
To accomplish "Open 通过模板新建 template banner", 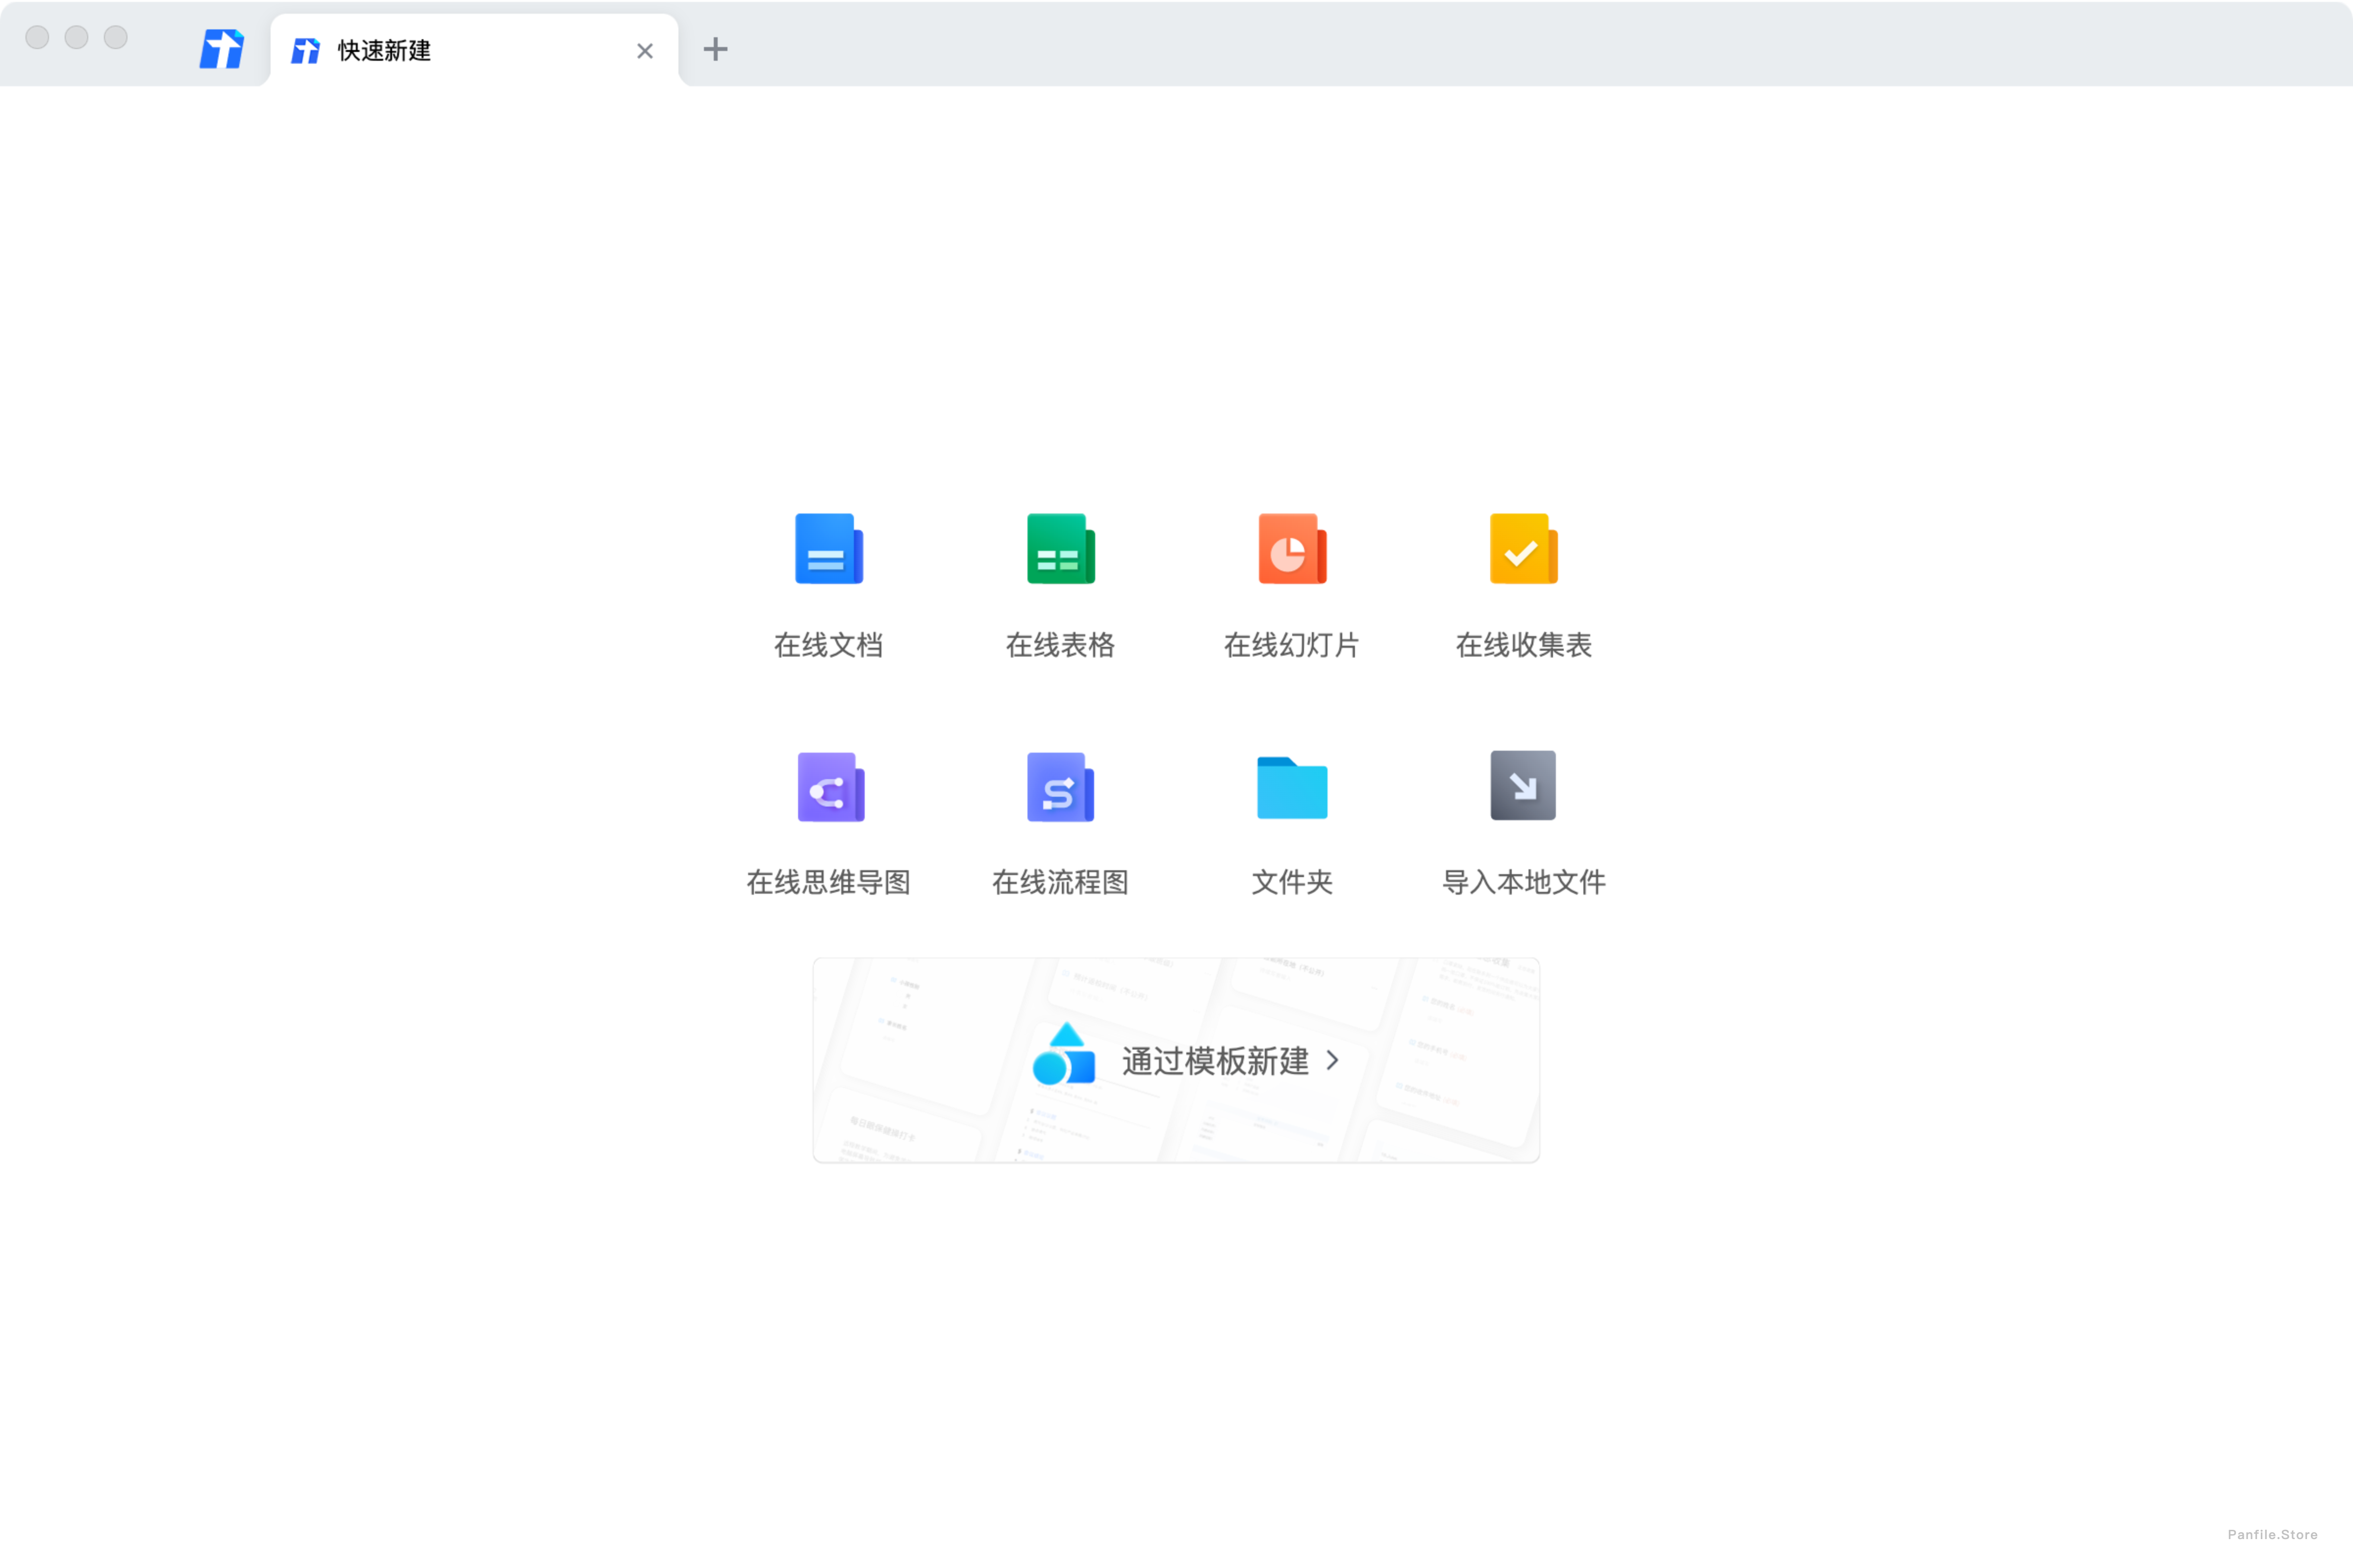I will click(1176, 1060).
